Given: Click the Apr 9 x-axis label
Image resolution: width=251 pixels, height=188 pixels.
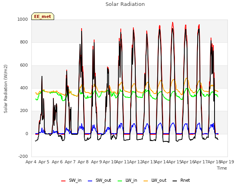Looking at the screenshot, I should pyautogui.click(x=96, y=162).
